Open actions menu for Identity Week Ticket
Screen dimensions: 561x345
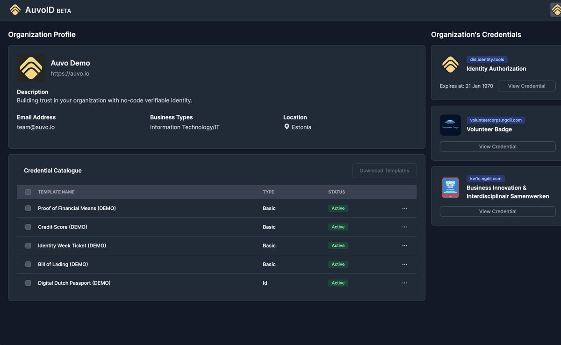(404, 244)
